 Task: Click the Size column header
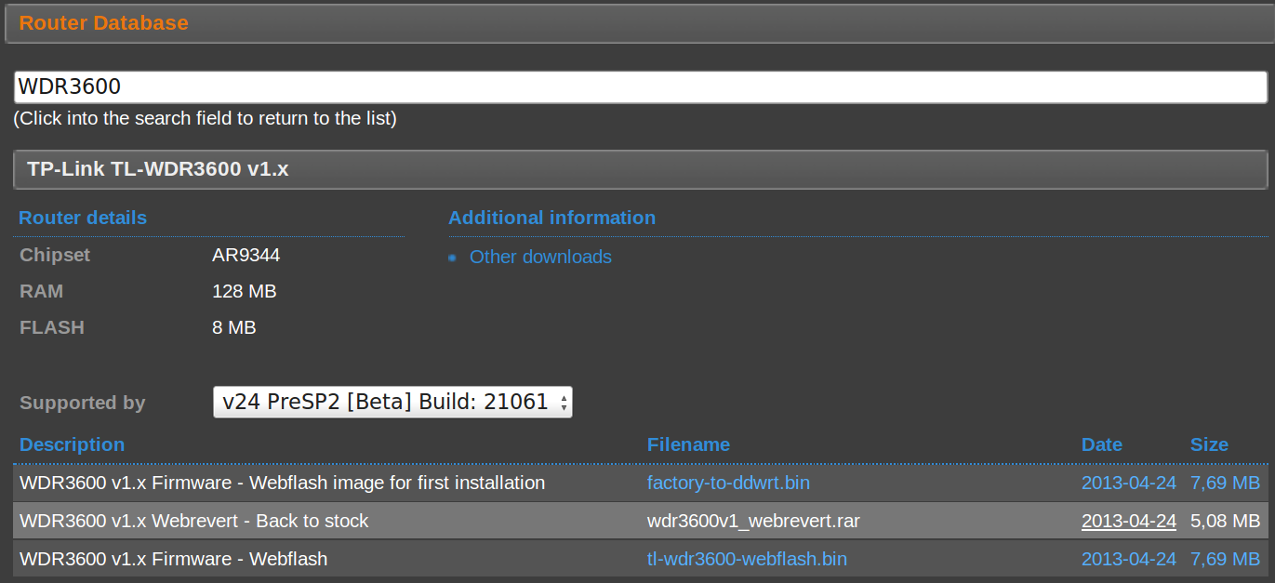coord(1209,444)
